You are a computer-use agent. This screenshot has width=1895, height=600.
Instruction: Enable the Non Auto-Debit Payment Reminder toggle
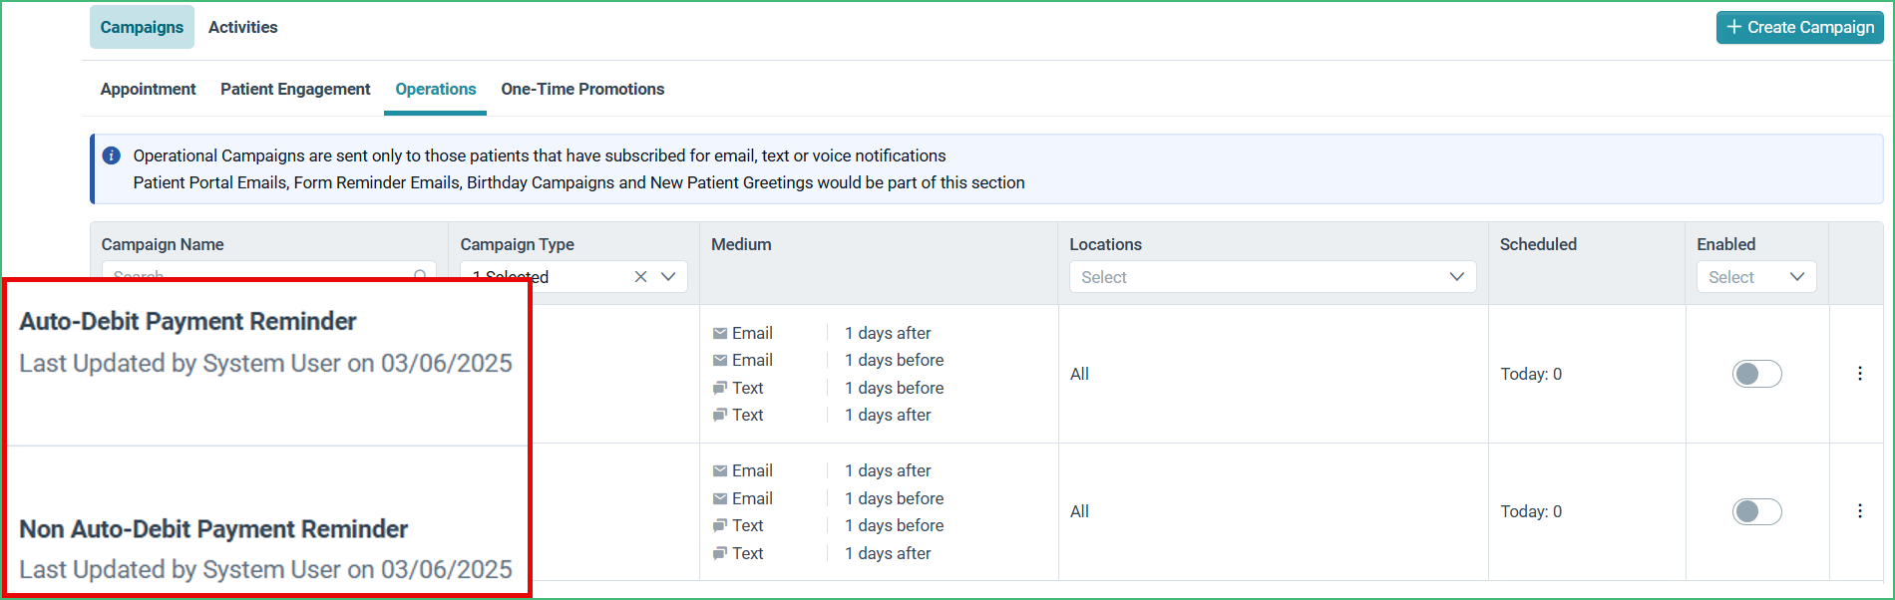(1757, 511)
